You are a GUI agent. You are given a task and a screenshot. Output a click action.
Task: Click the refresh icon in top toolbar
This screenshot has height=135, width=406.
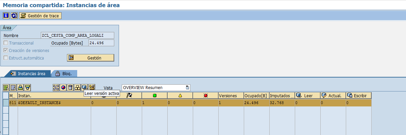(x=14, y=16)
